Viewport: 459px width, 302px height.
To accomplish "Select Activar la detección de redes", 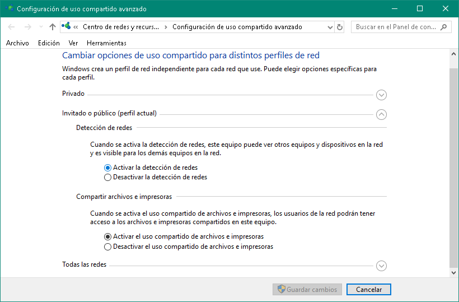I will pyautogui.click(x=108, y=168).
